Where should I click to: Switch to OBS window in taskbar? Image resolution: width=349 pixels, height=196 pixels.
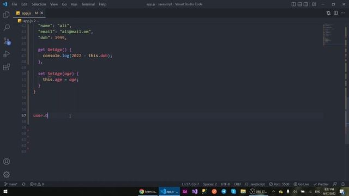pyautogui.click(x=258, y=192)
